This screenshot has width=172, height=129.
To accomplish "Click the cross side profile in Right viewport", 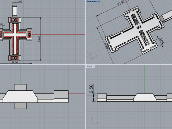I will [x=135, y=97].
